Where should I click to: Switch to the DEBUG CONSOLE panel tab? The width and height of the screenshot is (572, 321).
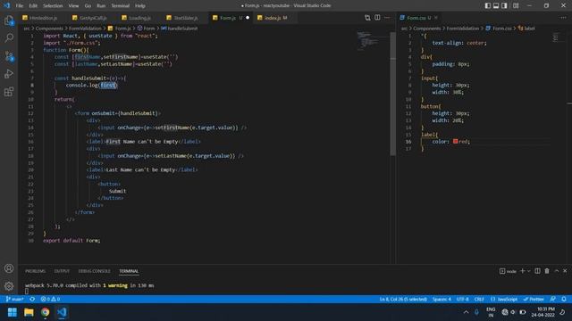(x=94, y=271)
